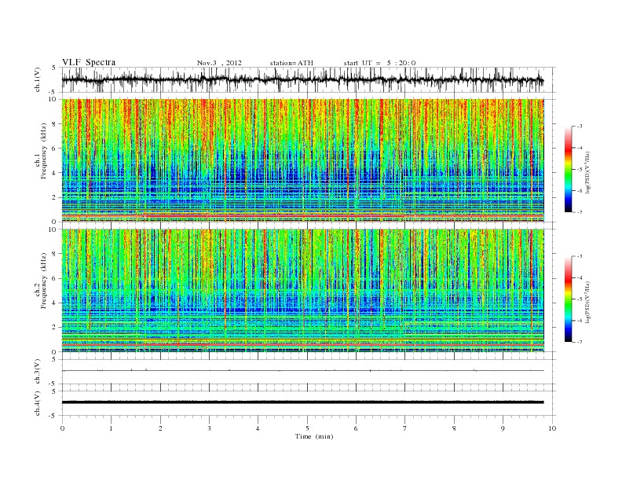The width and height of the screenshot is (622, 481).
Task: Click the ch.2 'Frequency (kHz)' axis label
Action: [44, 281]
